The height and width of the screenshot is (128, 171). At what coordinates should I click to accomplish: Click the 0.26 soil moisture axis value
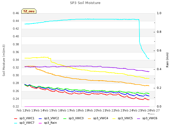tap(16, 91)
